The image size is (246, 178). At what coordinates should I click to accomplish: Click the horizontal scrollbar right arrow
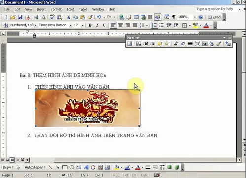(x=239, y=160)
